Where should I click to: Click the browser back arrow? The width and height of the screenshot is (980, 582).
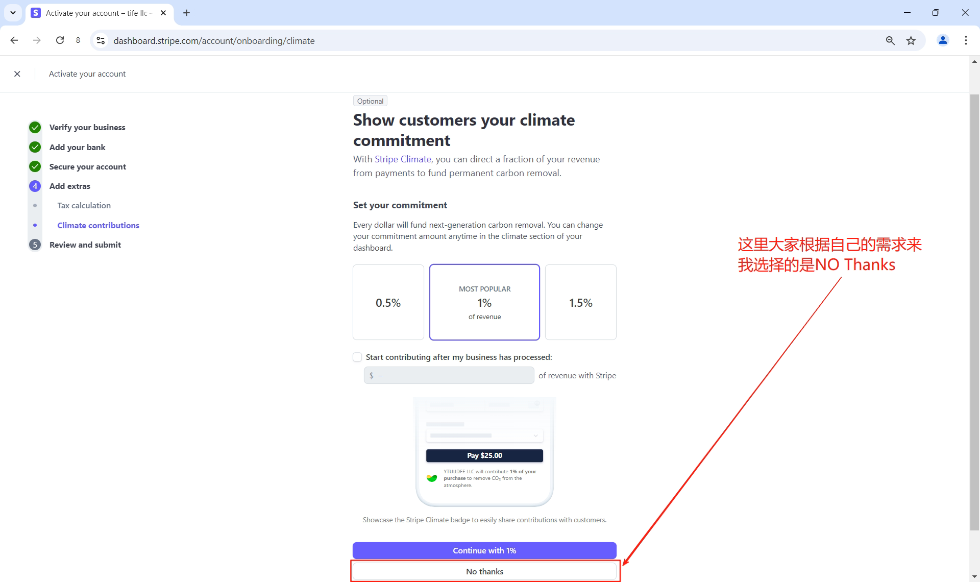tap(14, 40)
